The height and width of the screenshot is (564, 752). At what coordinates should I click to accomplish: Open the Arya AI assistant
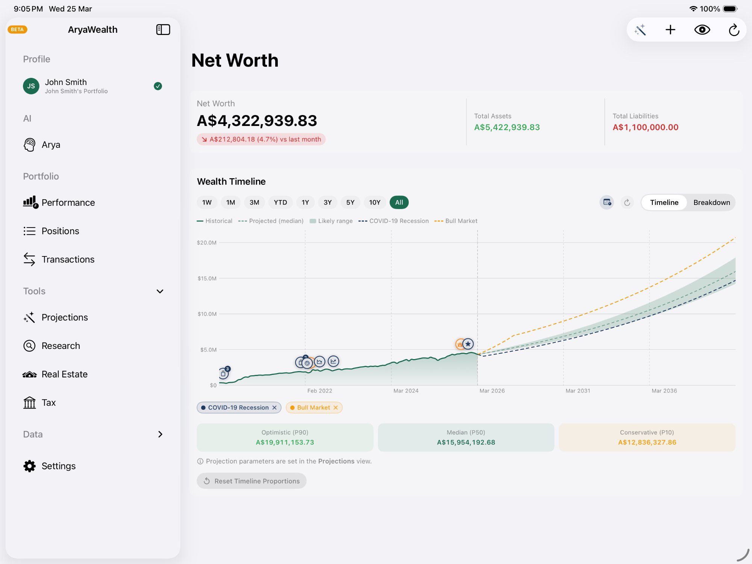tap(51, 144)
